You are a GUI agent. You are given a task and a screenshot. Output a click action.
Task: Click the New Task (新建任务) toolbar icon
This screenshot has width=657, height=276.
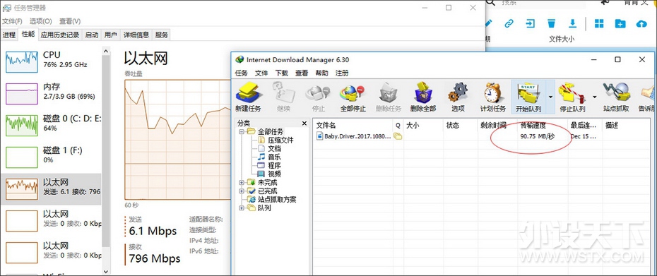point(248,97)
